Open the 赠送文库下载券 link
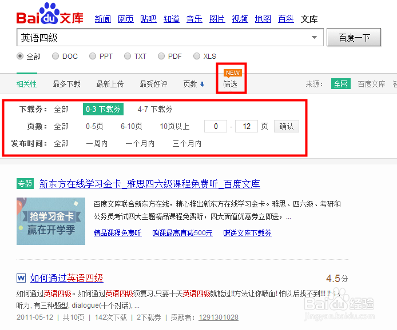Screen dimensions: 397x330 coord(247,233)
